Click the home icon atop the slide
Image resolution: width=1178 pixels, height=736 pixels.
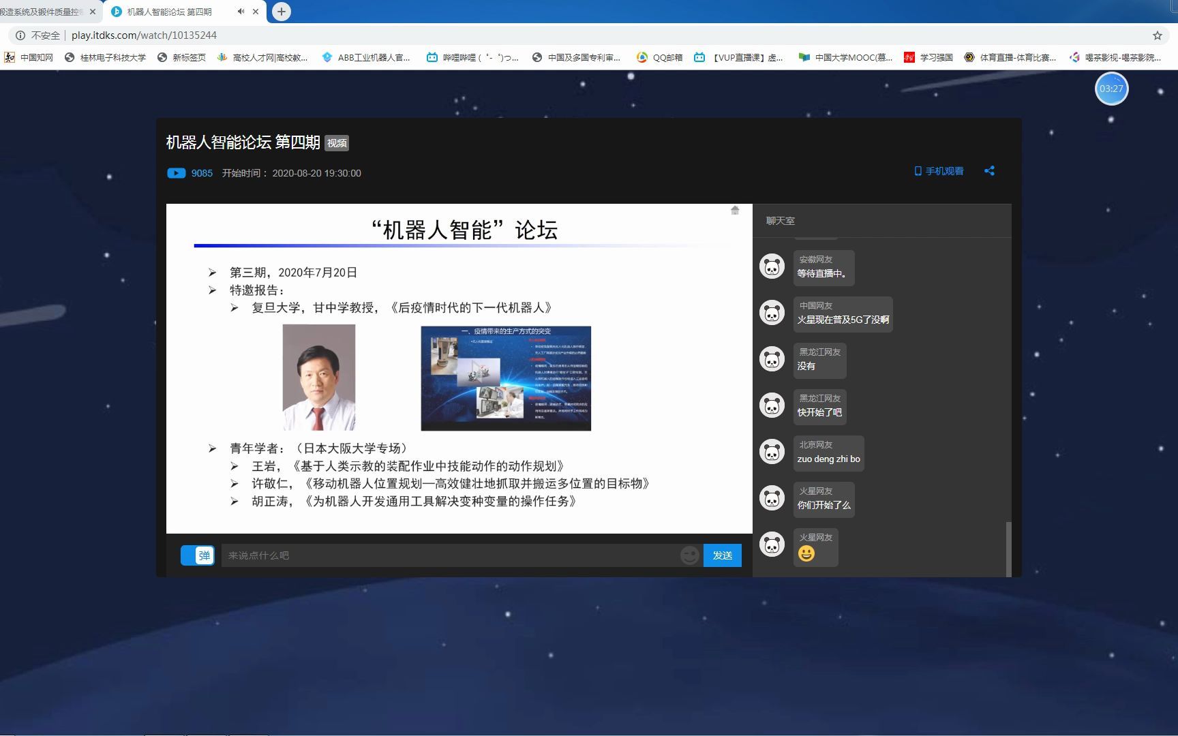pyautogui.click(x=735, y=211)
